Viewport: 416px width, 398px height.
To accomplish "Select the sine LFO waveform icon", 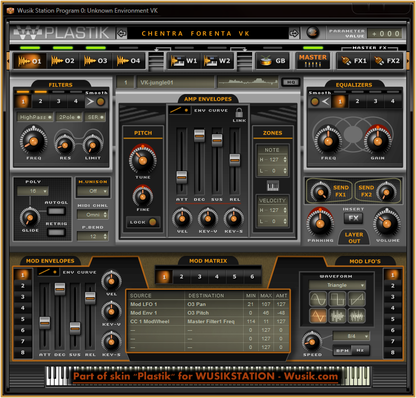I will point(317,299).
